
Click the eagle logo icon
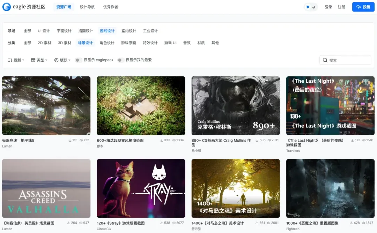7,7
